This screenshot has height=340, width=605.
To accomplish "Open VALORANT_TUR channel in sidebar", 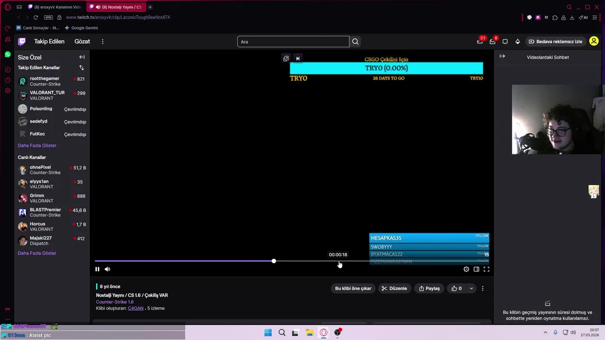I will [x=52, y=95].
